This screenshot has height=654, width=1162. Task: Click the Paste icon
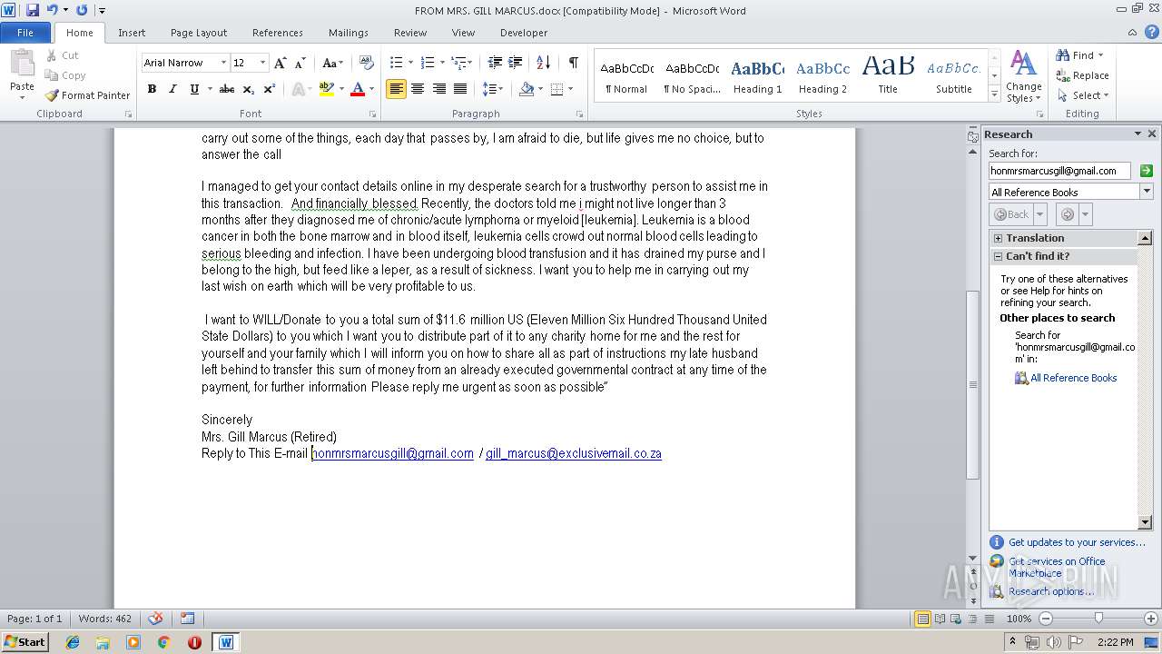[22, 64]
